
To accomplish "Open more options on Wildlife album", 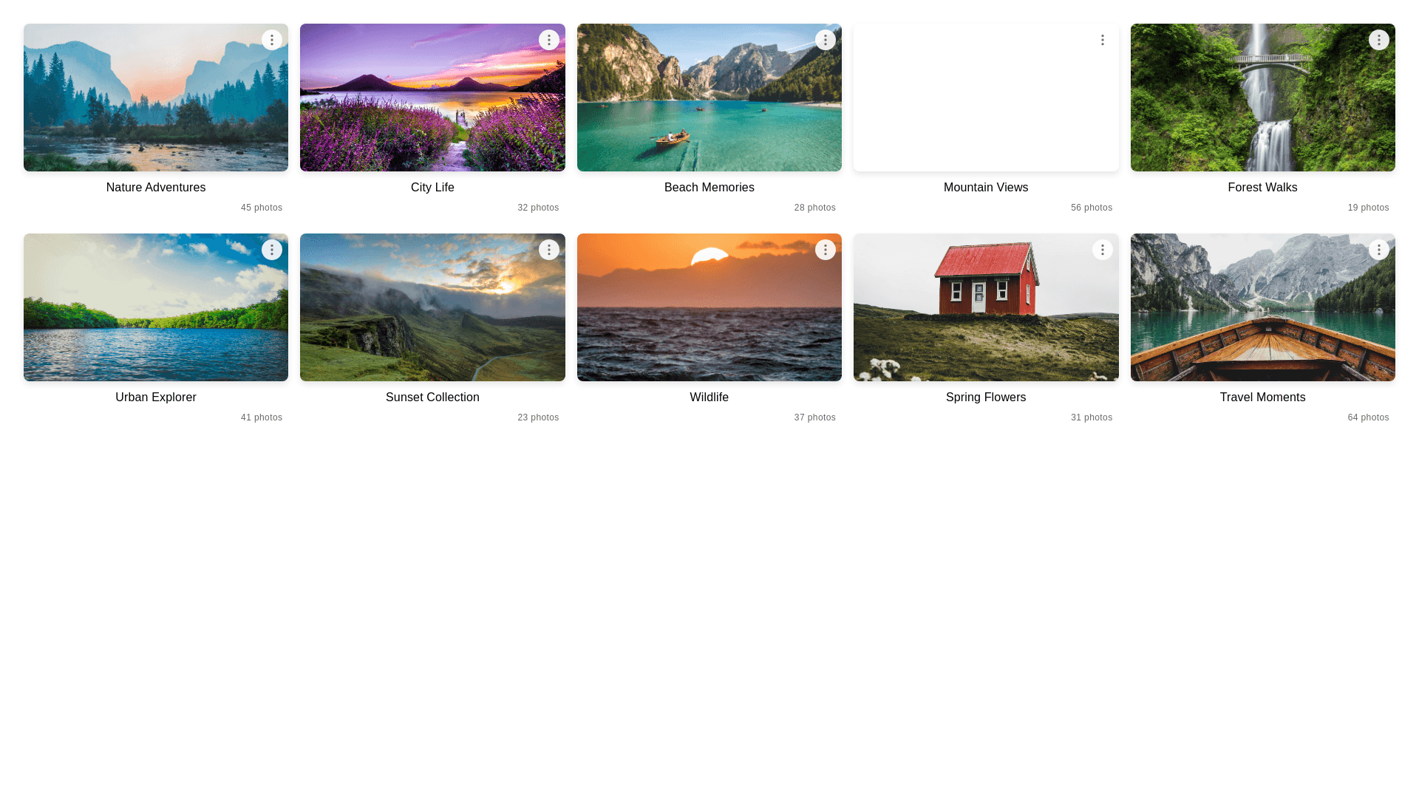I will (x=826, y=250).
